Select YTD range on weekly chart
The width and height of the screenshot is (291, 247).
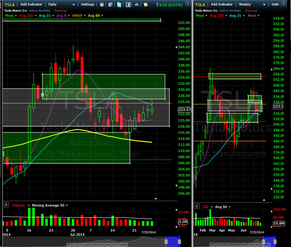click(224, 244)
